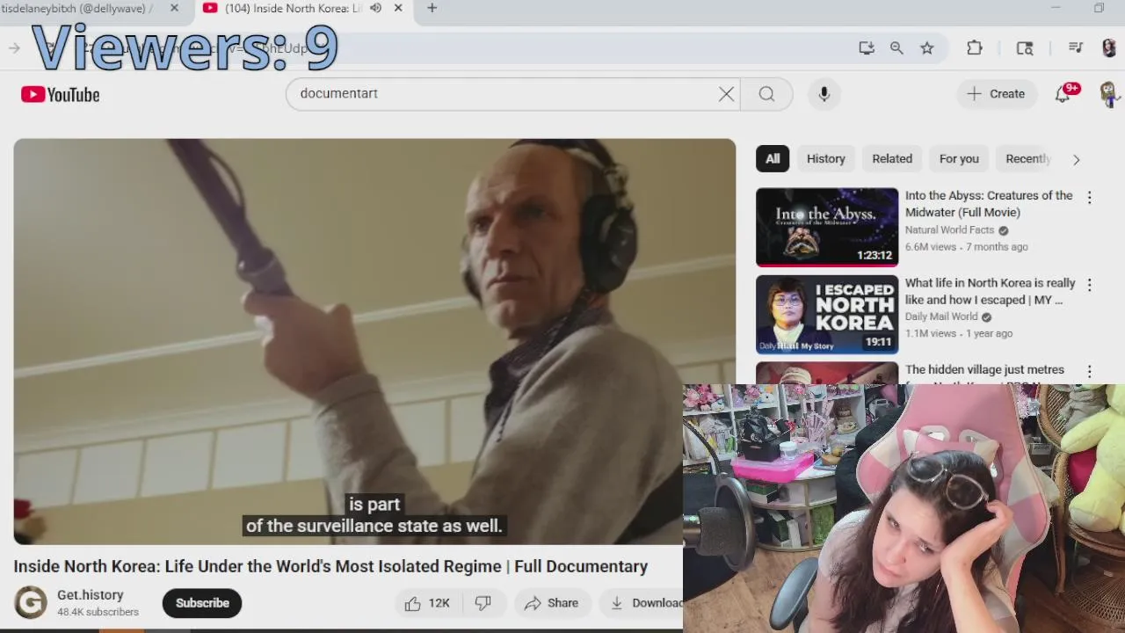The image size is (1125, 633).
Task: Select the All filter chip
Action: [773, 158]
